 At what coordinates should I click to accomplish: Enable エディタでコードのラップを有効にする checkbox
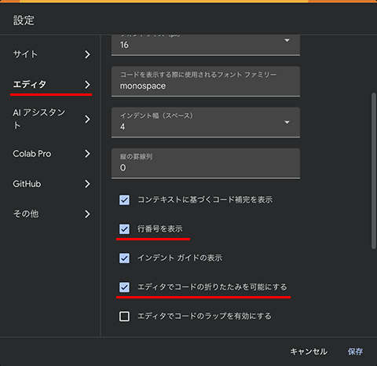(124, 317)
